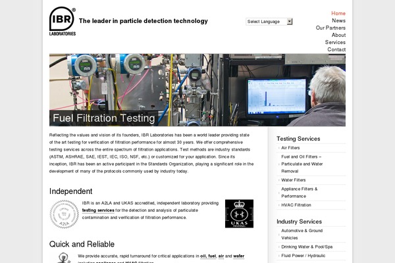This screenshot has width=395, height=263.
Task: Open the Select Language dropdown
Action: (269, 22)
